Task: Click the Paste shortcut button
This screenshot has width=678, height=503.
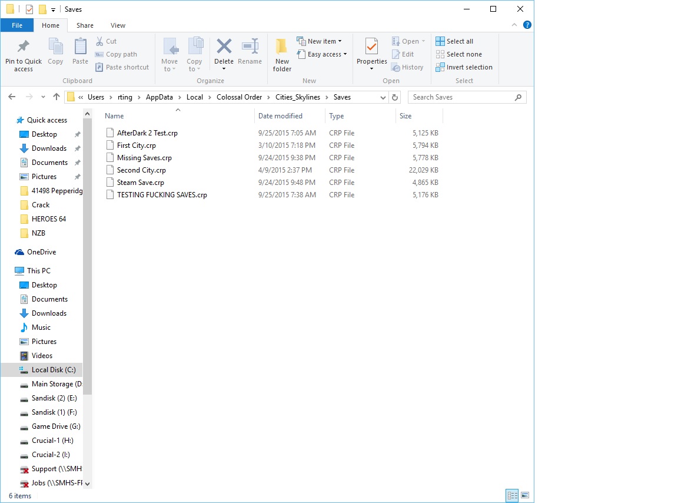Action: tap(122, 67)
